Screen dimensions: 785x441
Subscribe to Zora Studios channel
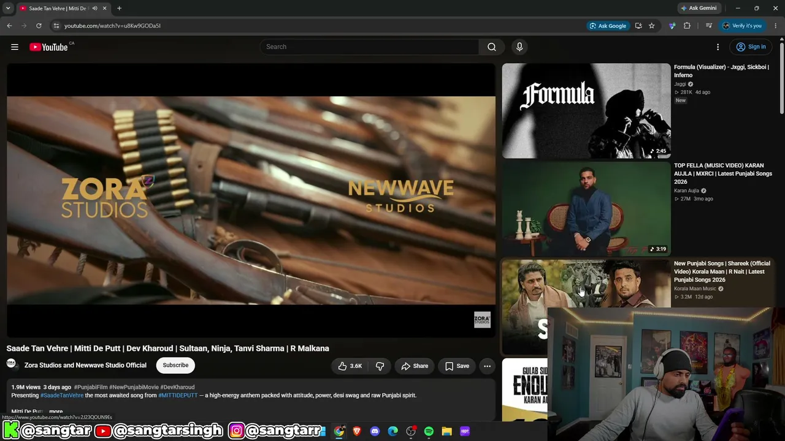pos(175,366)
